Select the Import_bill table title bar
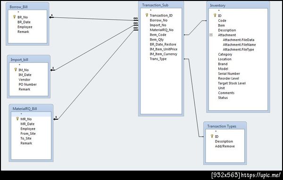 (x=28, y=59)
